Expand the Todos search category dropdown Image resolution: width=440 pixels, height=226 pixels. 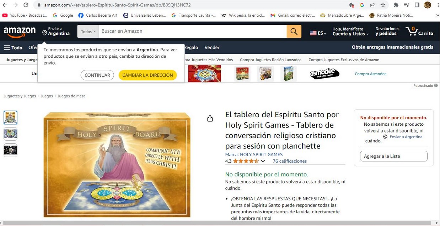pyautogui.click(x=88, y=32)
